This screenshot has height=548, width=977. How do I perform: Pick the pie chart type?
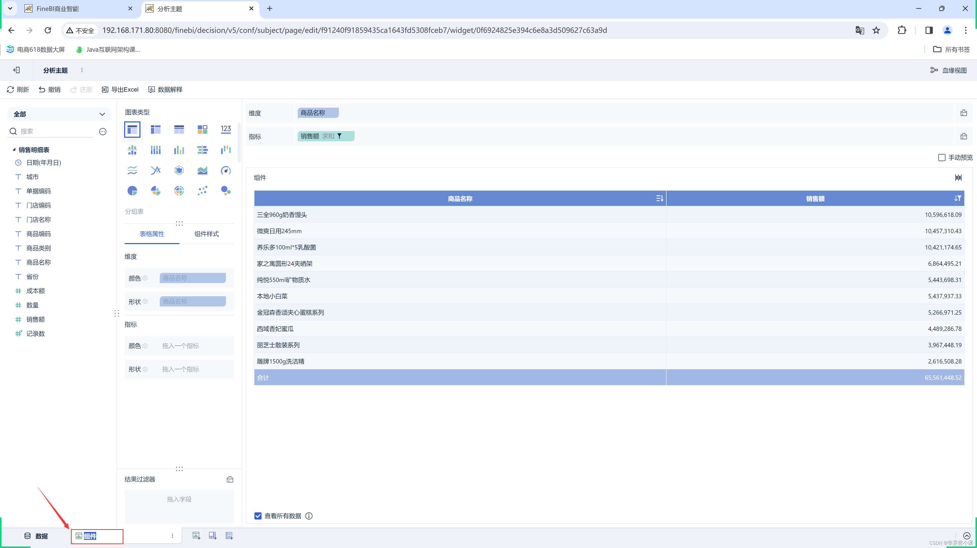(x=132, y=190)
